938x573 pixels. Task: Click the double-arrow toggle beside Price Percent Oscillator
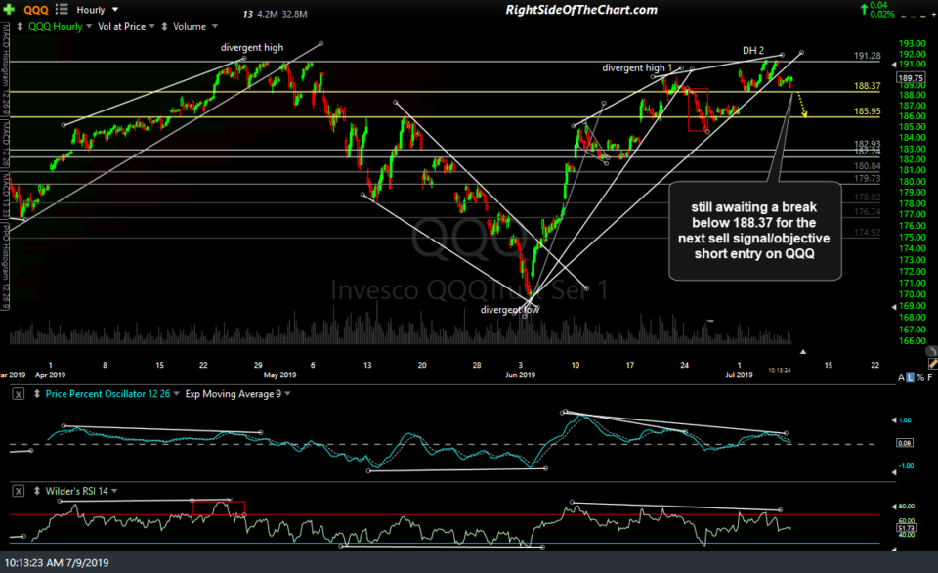click(x=36, y=393)
